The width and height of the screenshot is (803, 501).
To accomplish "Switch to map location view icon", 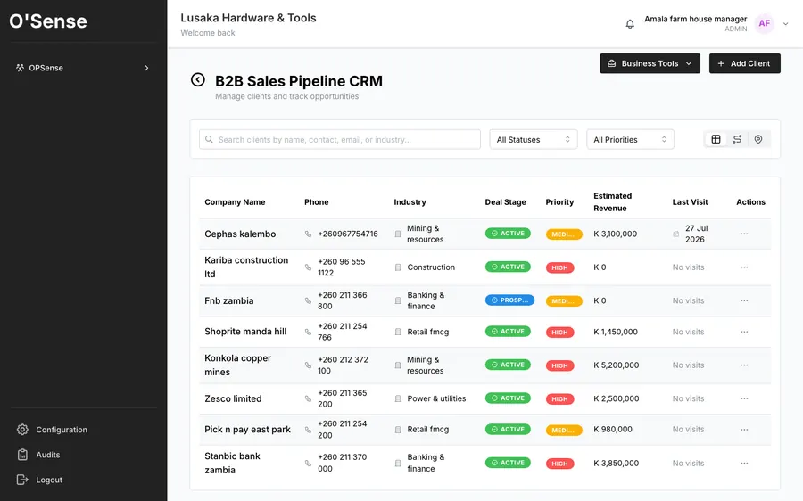I will click(758, 139).
